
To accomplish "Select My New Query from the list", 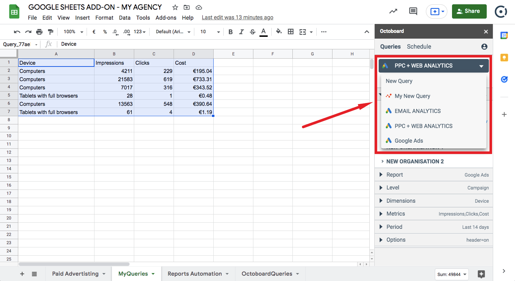I will click(x=434, y=96).
